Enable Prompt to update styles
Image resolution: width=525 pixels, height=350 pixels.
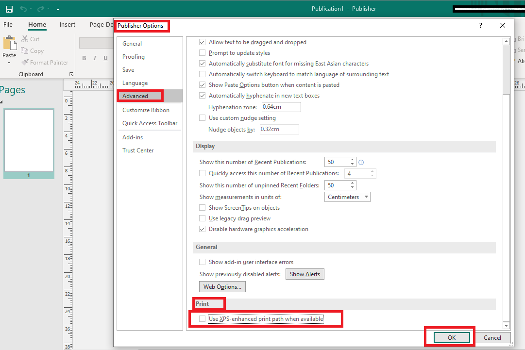coord(202,53)
